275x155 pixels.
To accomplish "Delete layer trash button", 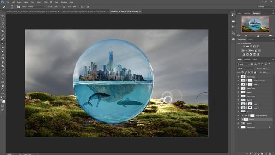I will click(270, 154).
